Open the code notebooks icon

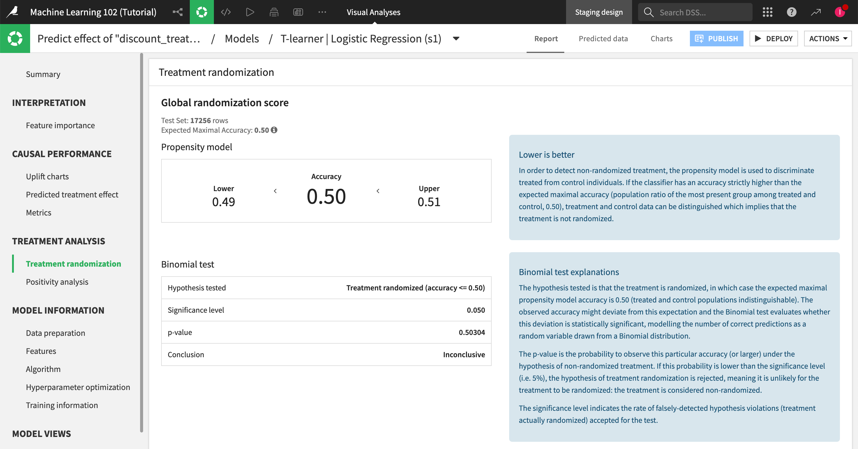click(x=226, y=12)
